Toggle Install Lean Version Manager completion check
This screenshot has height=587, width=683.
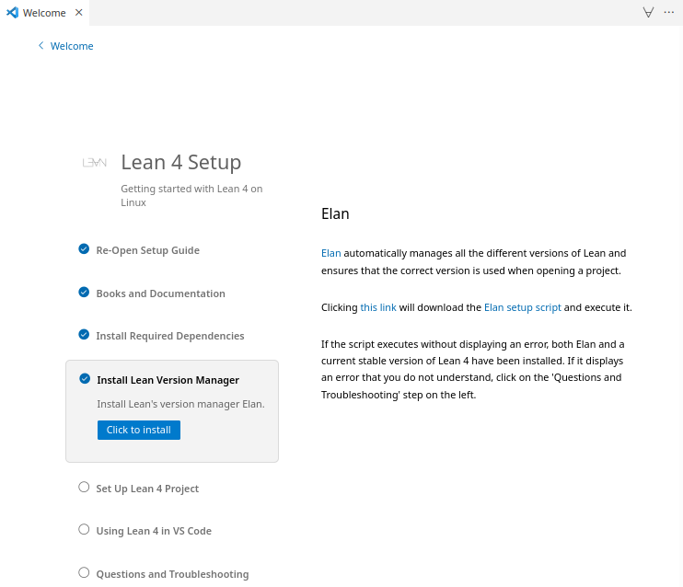[x=85, y=379]
